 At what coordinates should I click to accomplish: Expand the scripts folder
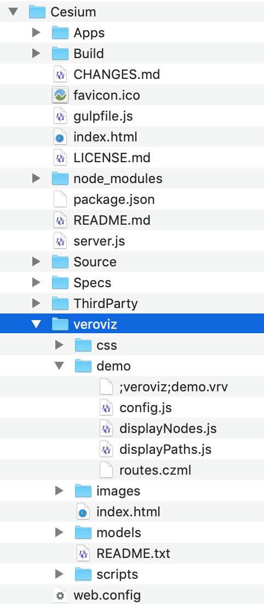pyautogui.click(x=59, y=574)
